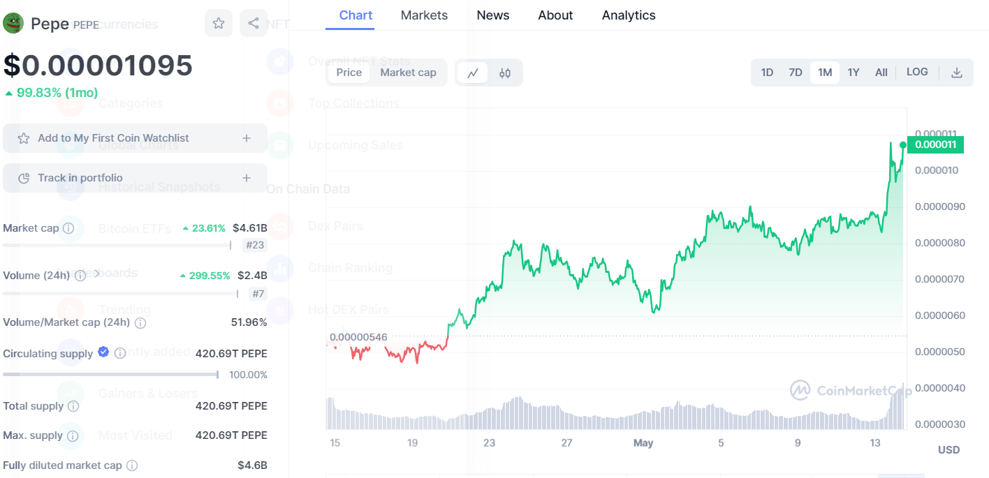Click the market cap rank progress bar
The height and width of the screenshot is (478, 989).
click(x=117, y=245)
